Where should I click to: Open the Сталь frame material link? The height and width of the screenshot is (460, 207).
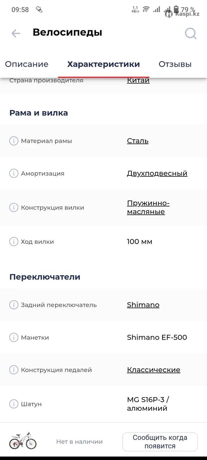click(x=138, y=141)
